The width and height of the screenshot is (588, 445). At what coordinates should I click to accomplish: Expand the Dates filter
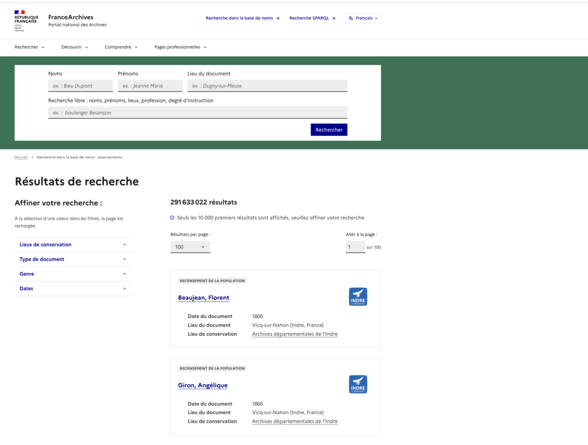(73, 289)
